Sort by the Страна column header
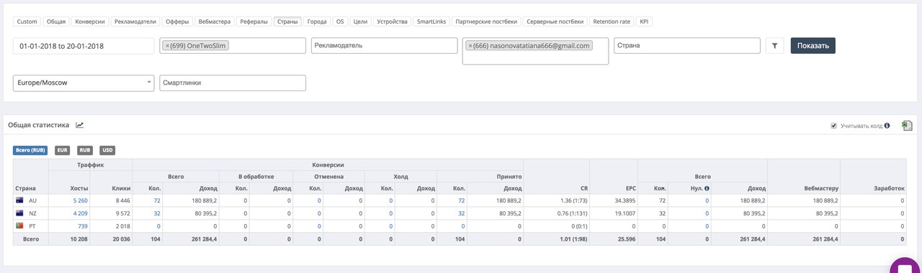The image size is (922, 273). coord(24,188)
